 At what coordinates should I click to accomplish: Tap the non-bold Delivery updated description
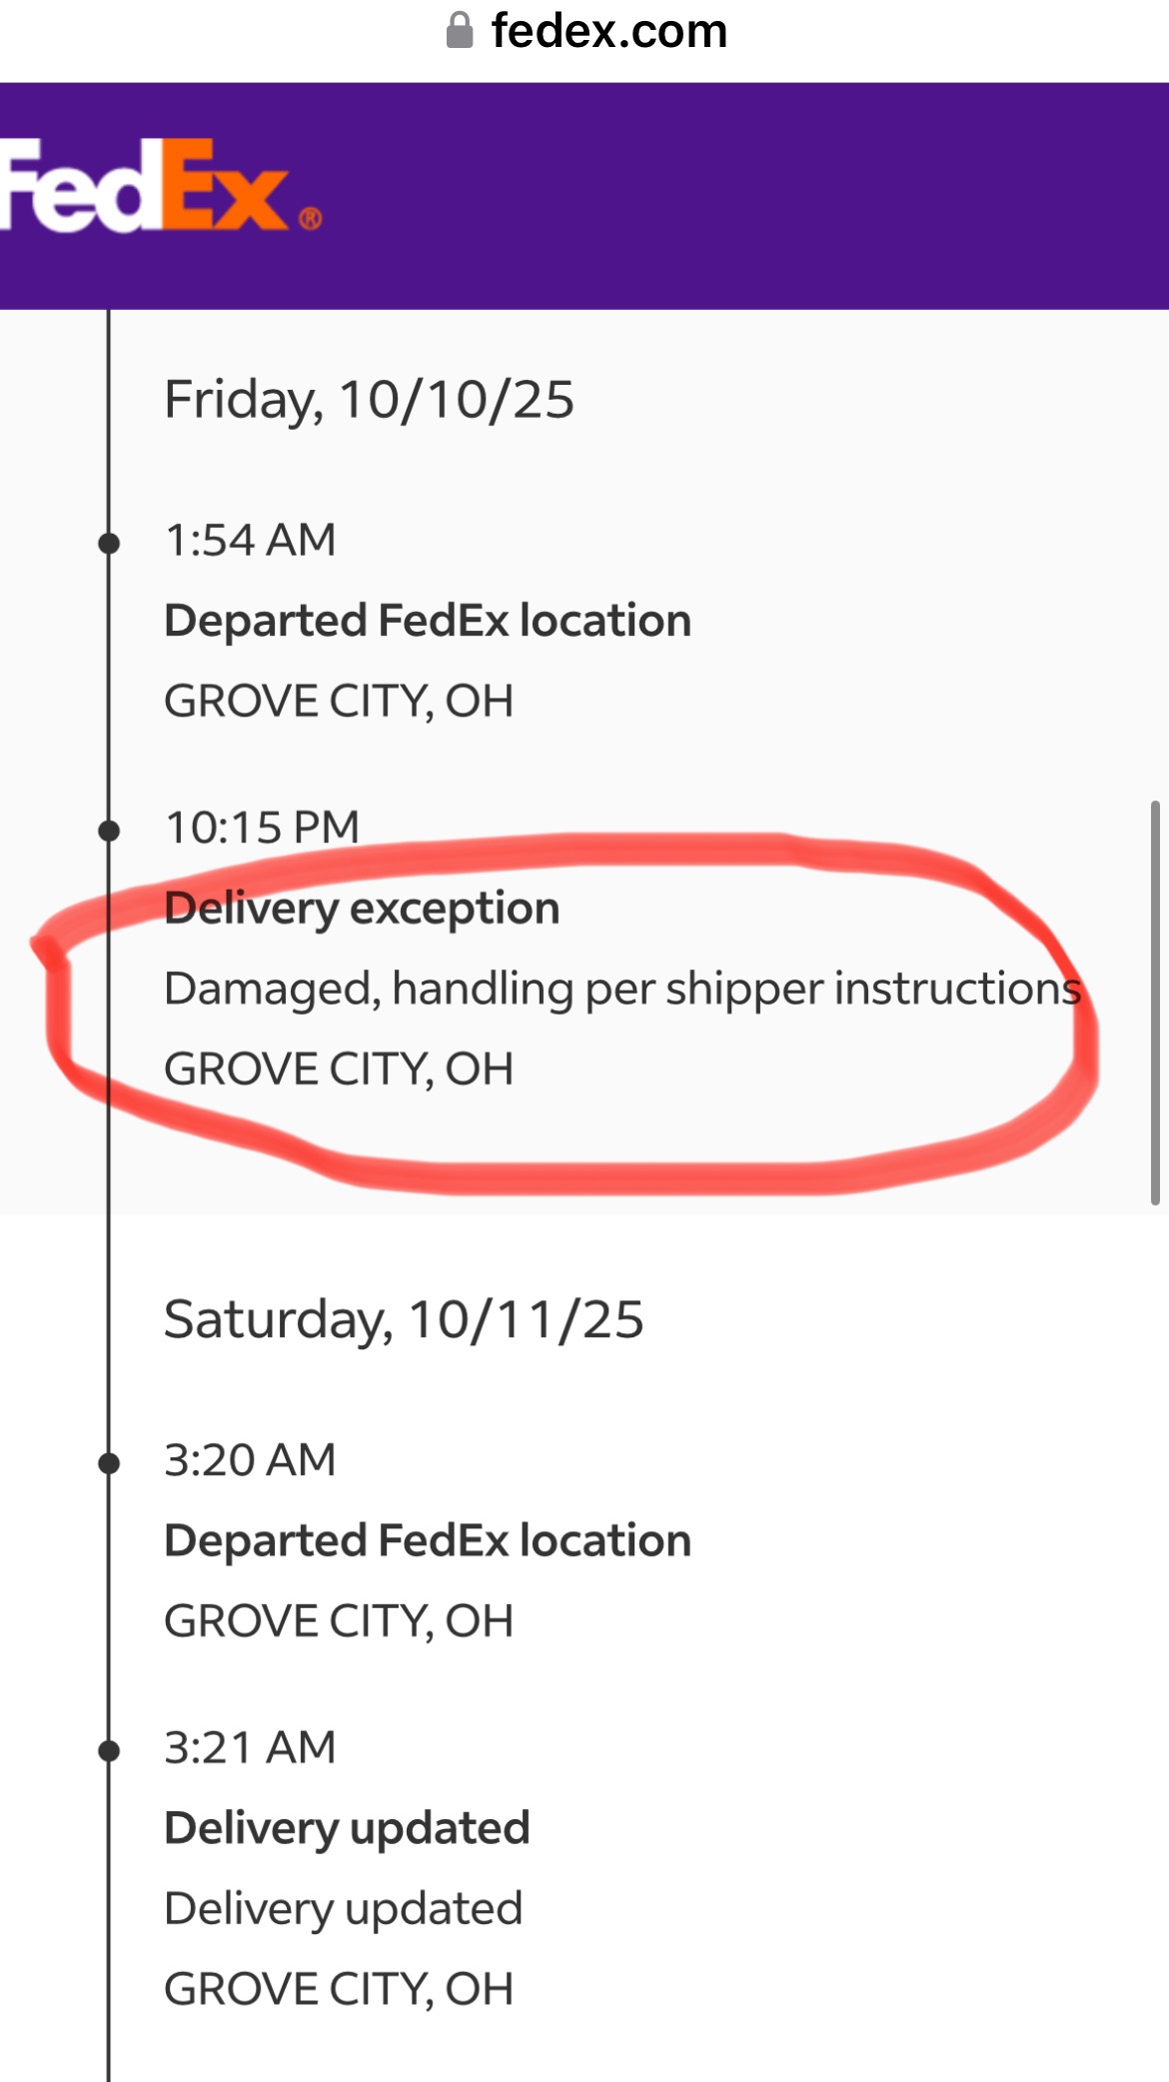[343, 1909]
